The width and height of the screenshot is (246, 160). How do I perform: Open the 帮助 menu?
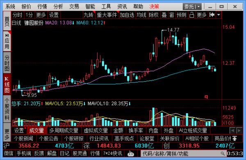pyautogui.click(x=138, y=7)
